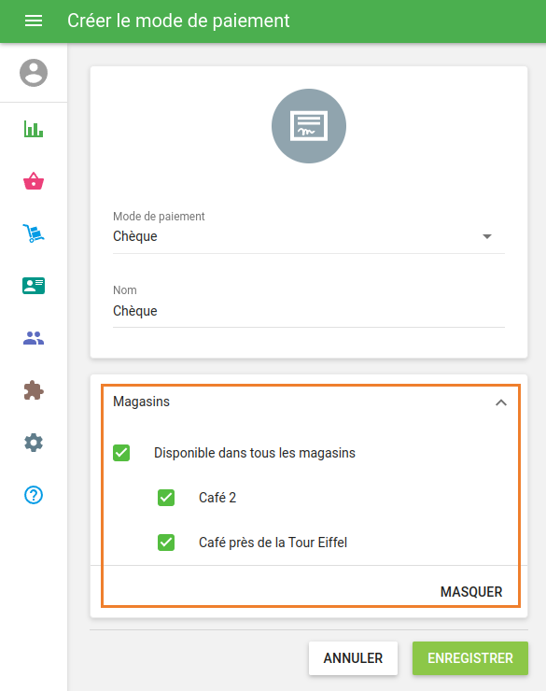This screenshot has width=546, height=691.
Task: Click the Nom input field
Action: [x=309, y=311]
